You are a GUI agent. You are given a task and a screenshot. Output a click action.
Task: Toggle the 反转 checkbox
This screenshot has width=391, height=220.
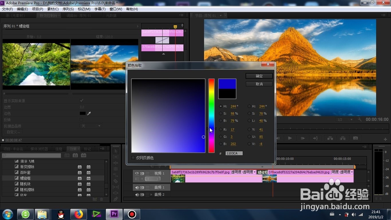tap(82, 120)
